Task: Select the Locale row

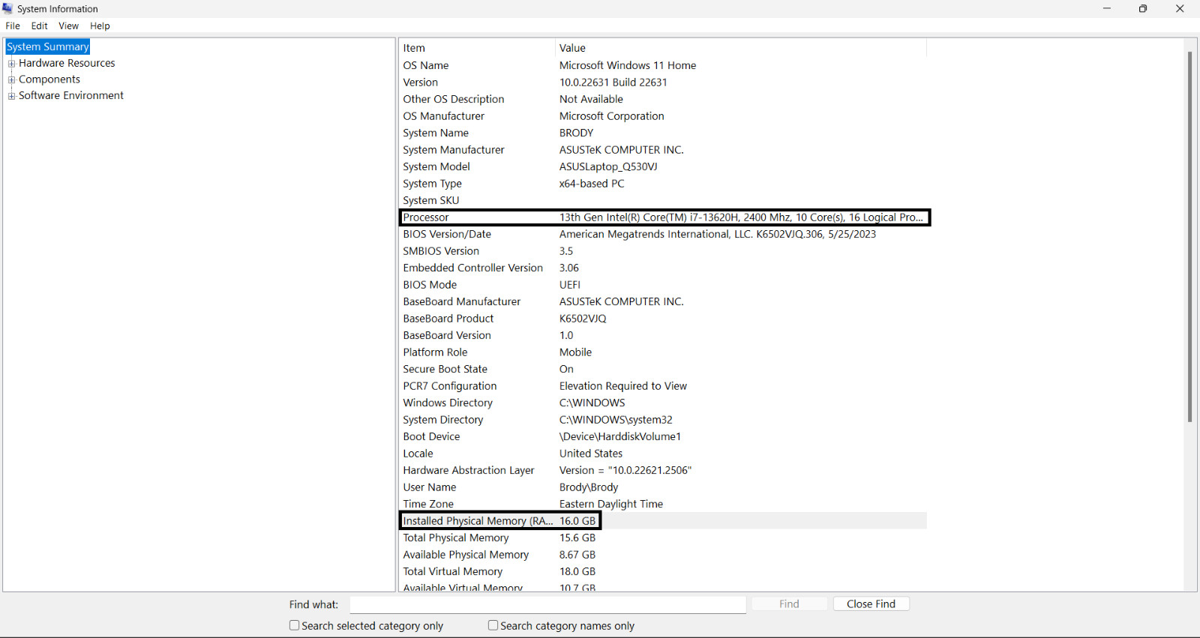Action: pyautogui.click(x=664, y=454)
